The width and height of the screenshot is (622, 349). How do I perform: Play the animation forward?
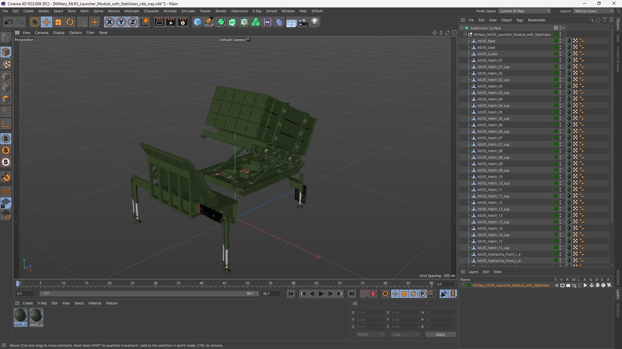pos(321,294)
